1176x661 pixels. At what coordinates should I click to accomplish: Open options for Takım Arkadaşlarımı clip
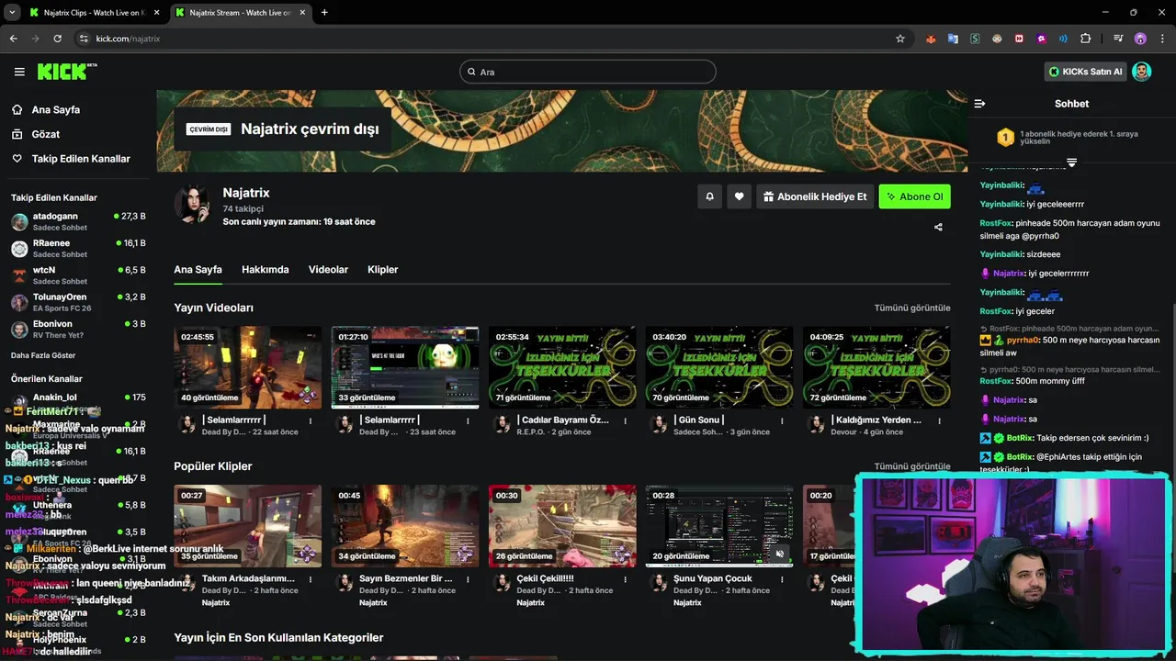coord(311,579)
